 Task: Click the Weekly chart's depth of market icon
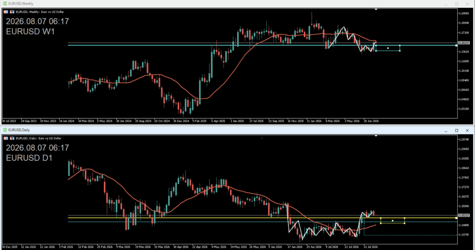click(x=12, y=12)
